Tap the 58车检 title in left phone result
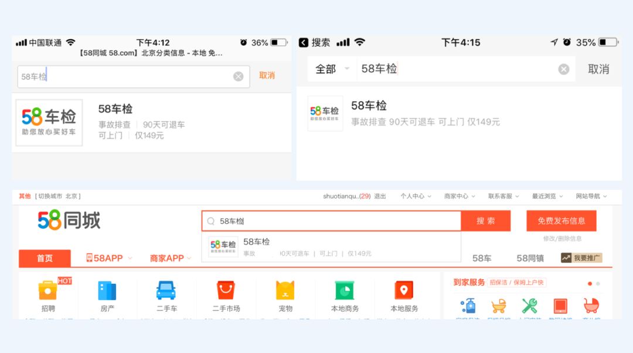 click(x=115, y=108)
